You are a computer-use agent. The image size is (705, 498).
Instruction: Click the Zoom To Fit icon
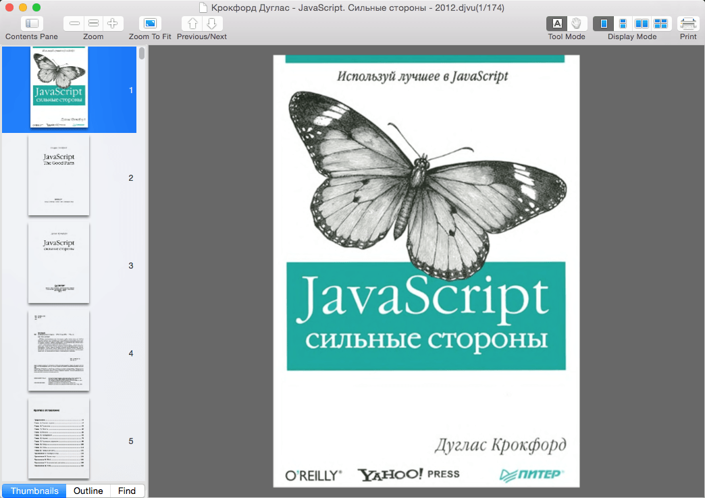(x=150, y=24)
